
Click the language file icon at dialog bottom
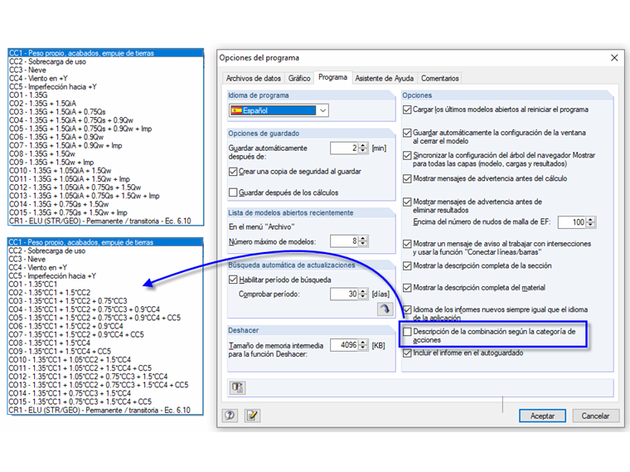click(x=237, y=387)
